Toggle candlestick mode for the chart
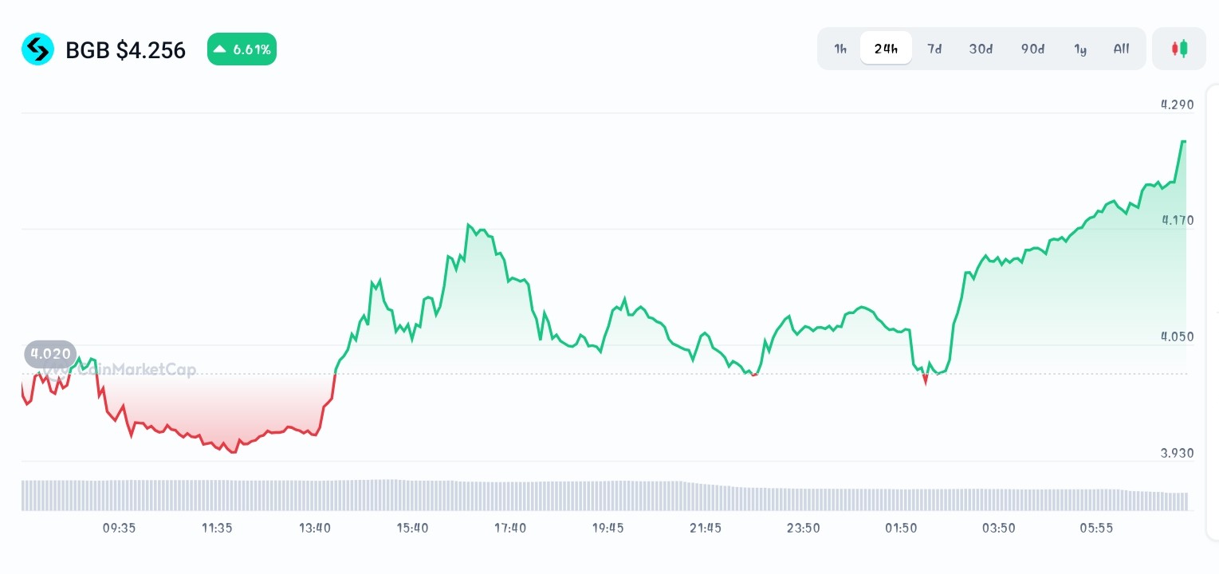Image resolution: width=1219 pixels, height=574 pixels. click(1178, 49)
